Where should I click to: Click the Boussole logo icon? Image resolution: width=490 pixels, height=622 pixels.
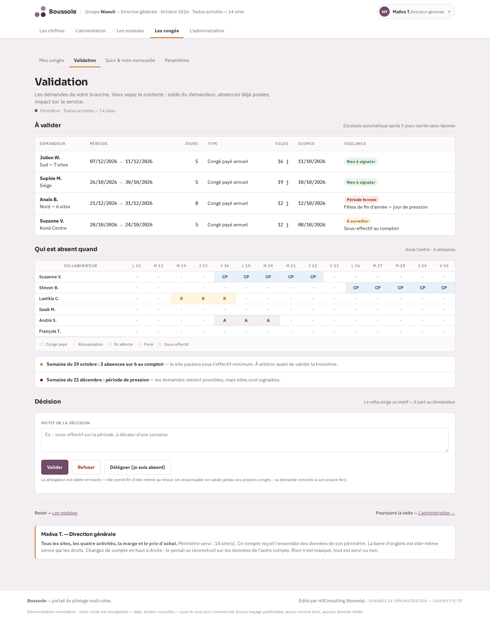pyautogui.click(x=40, y=12)
